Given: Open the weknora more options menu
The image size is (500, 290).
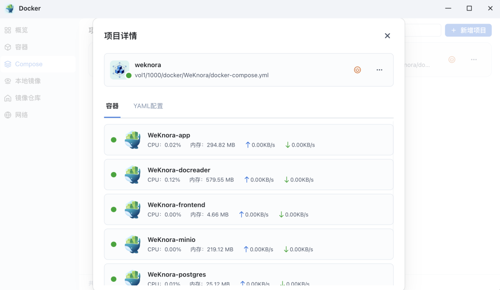Looking at the screenshot, I should coord(379,70).
